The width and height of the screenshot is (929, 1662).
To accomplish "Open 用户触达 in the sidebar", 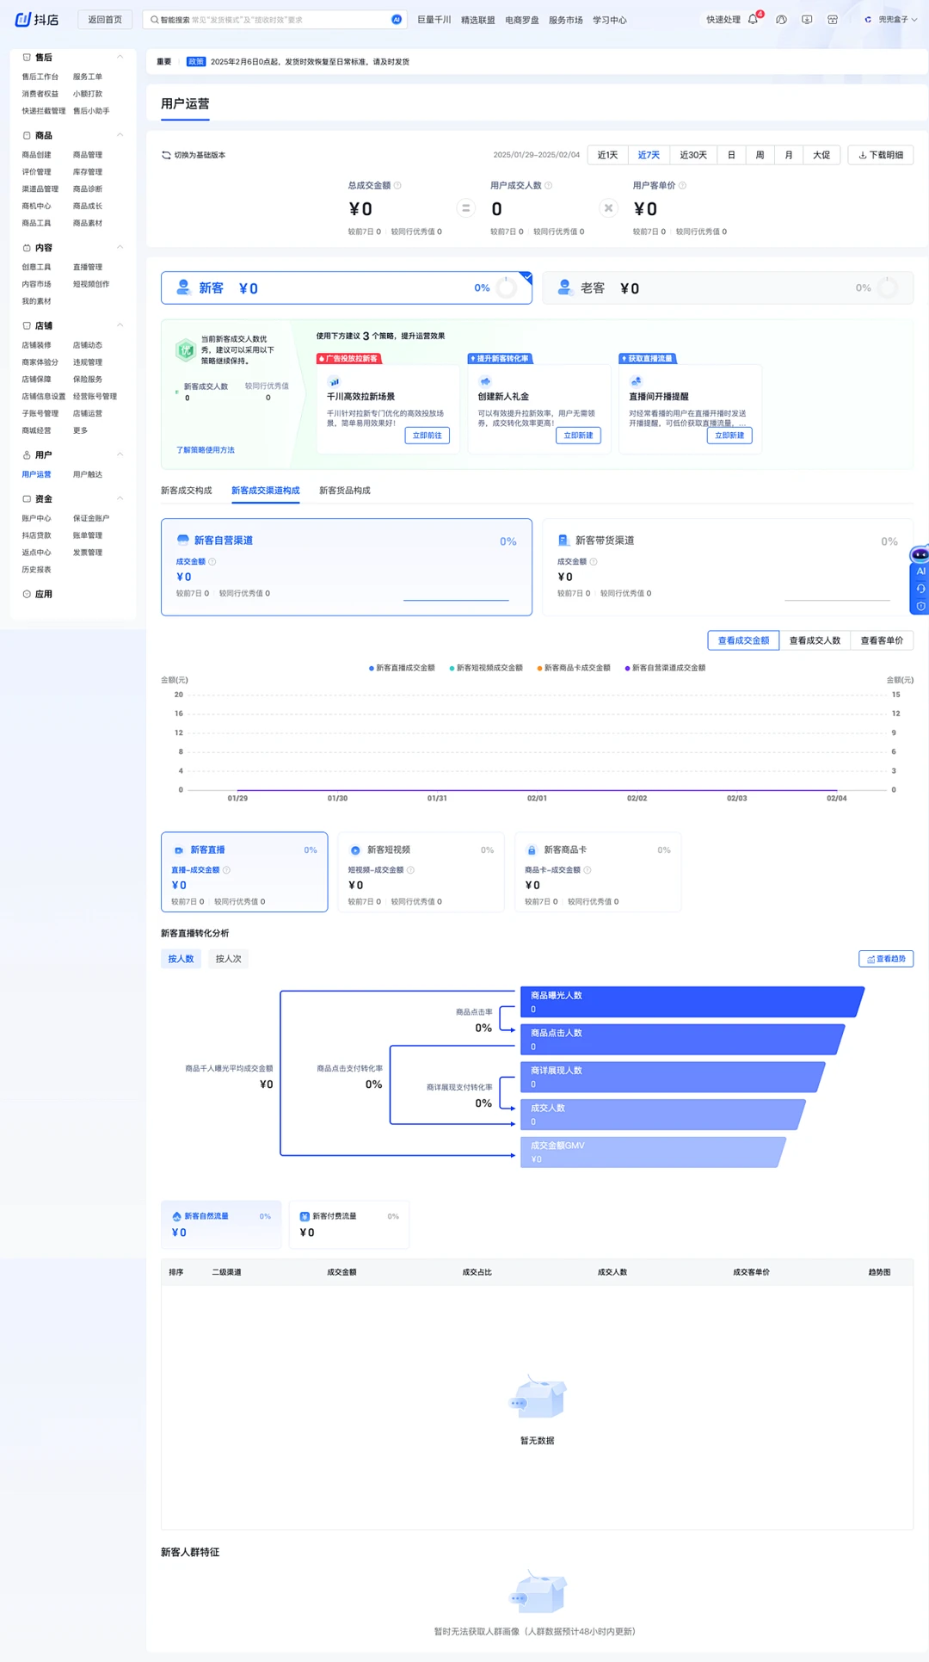I will (x=88, y=474).
